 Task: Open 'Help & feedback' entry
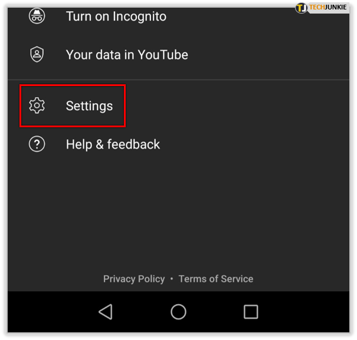coord(178,144)
